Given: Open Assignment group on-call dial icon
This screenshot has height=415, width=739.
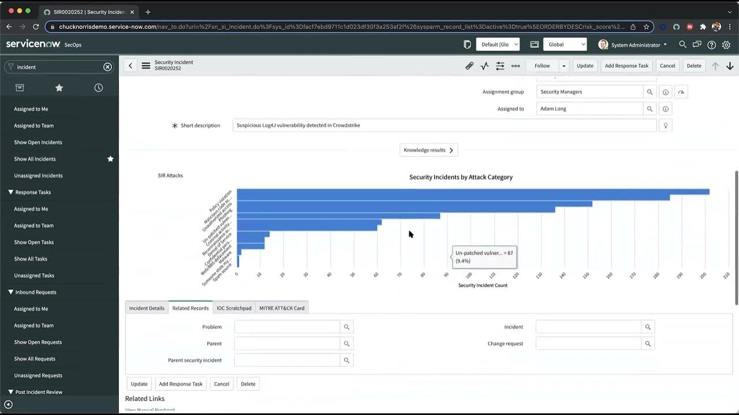Looking at the screenshot, I should pos(681,92).
